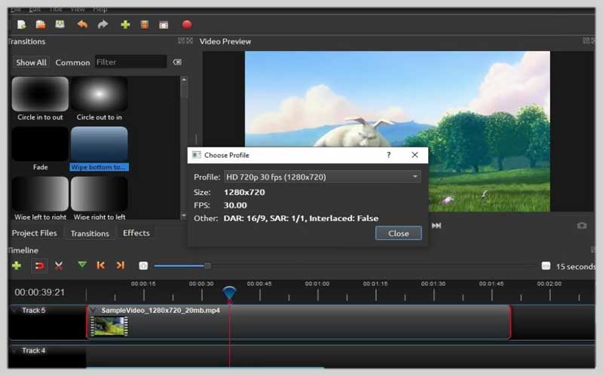This screenshot has width=603, height=376.
Task: Undo the last action with orange arrow
Action: [x=82, y=25]
